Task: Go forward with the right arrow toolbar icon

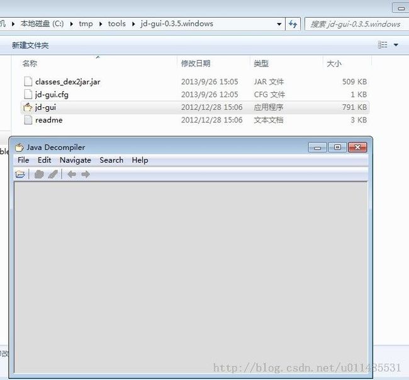Action: pyautogui.click(x=86, y=174)
